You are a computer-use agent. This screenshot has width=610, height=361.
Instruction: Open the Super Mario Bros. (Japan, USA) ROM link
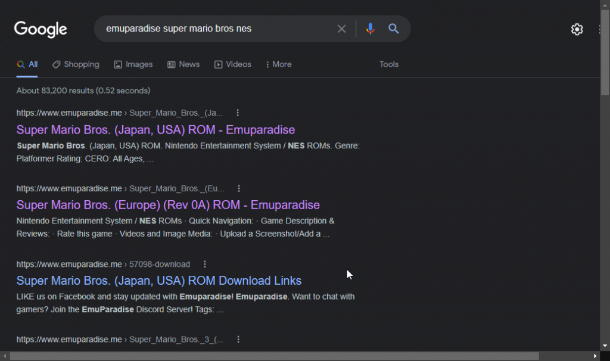[155, 129]
